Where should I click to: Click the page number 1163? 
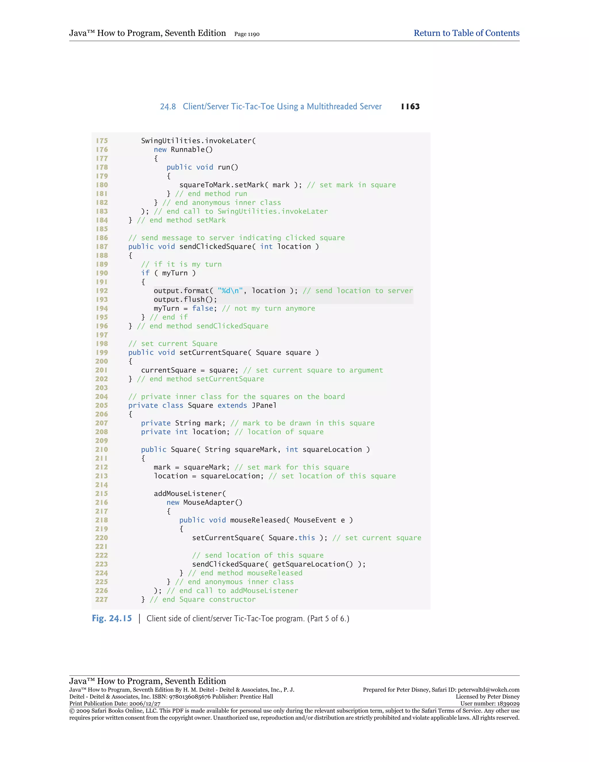[x=410, y=106]
